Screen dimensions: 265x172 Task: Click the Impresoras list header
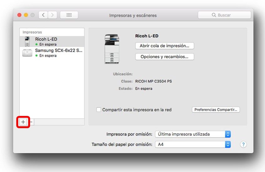pyautogui.click(x=32, y=32)
